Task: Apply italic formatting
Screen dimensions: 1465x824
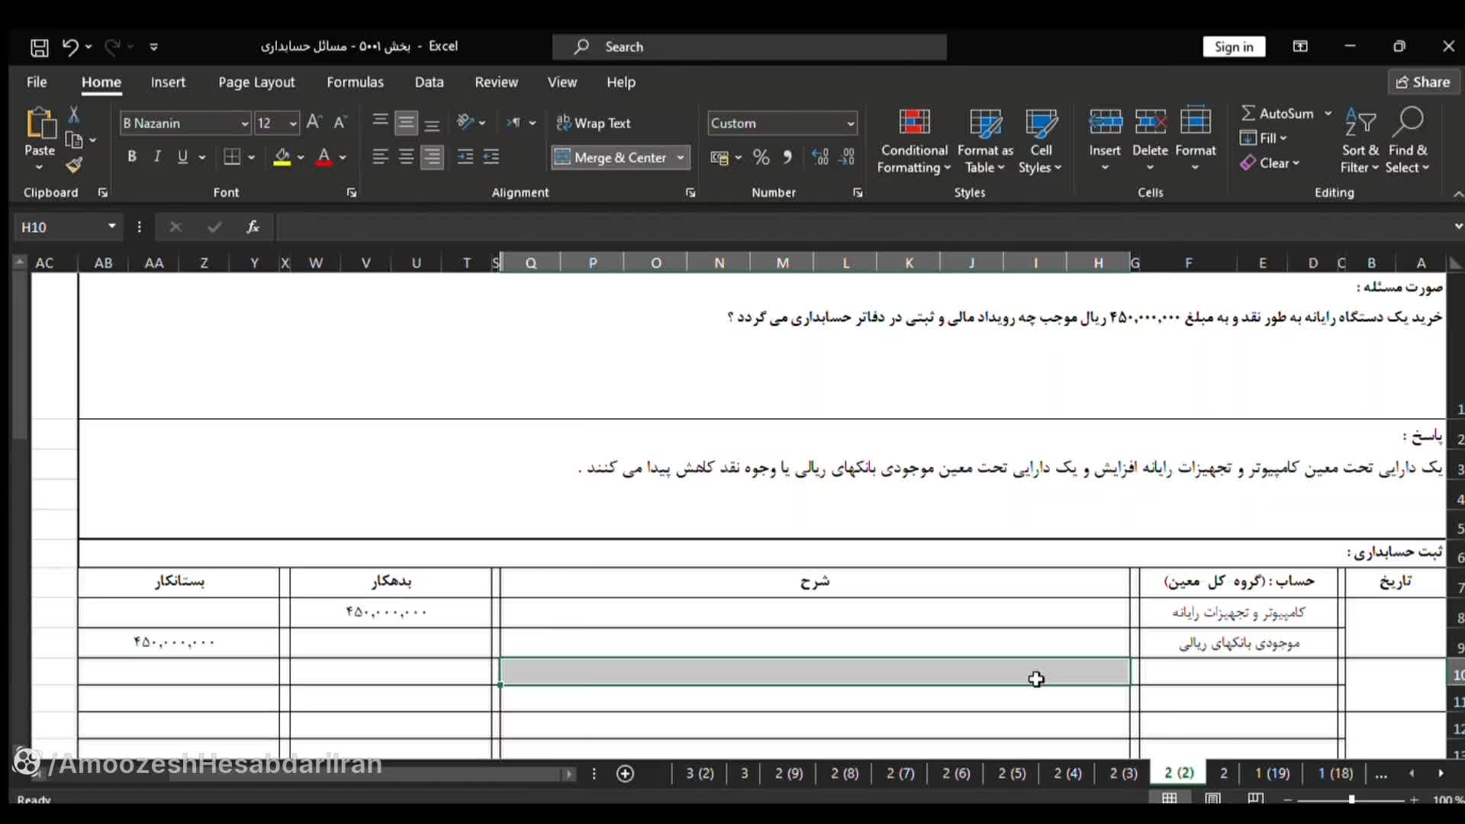Action: pos(156,156)
